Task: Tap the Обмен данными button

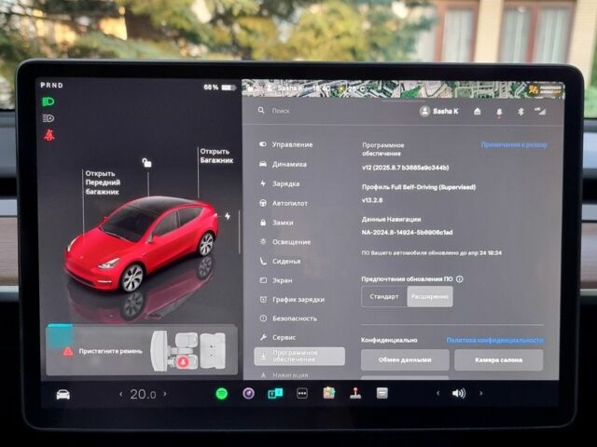Action: click(405, 360)
